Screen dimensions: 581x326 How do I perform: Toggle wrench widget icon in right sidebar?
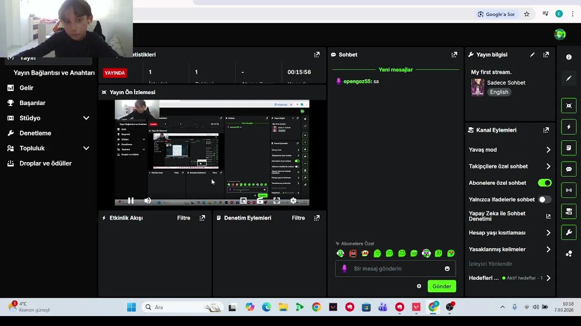[x=569, y=233]
